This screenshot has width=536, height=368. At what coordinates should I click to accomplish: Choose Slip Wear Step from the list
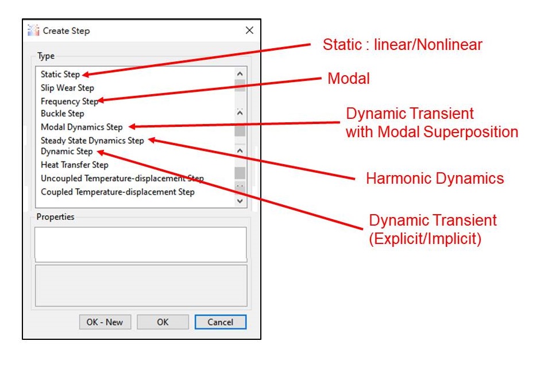point(67,88)
